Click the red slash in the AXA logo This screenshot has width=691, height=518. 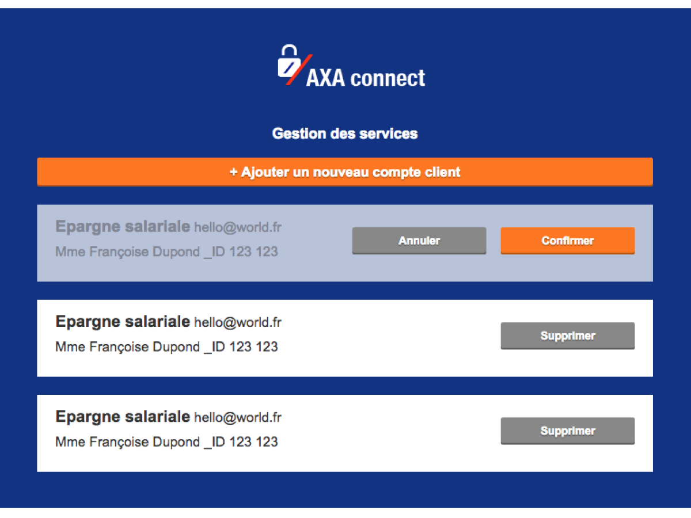click(x=299, y=70)
